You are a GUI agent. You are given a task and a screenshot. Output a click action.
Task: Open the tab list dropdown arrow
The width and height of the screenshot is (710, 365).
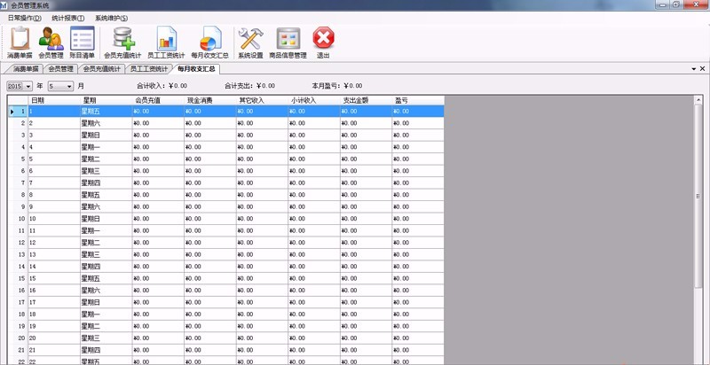(694, 69)
